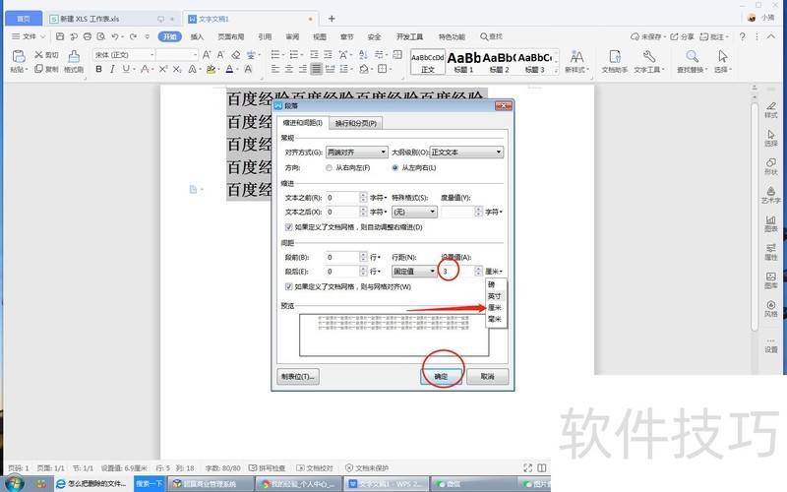787x492 pixels.
Task: Click the Document Assistant (文档助手) icon
Action: pyautogui.click(x=615, y=59)
